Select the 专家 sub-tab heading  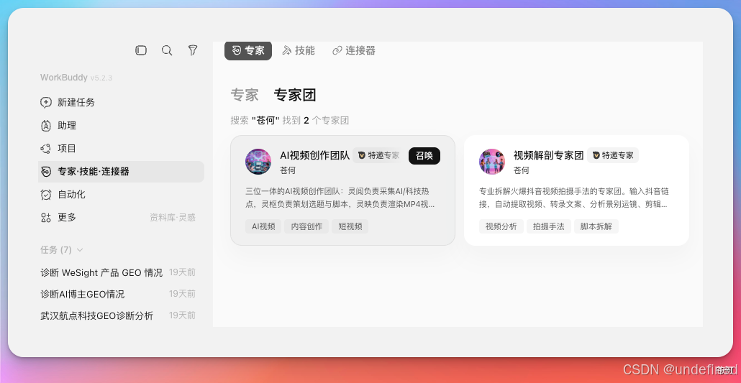(x=245, y=96)
